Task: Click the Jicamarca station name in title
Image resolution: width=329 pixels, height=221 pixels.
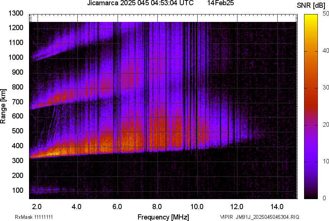Action: click(x=101, y=3)
